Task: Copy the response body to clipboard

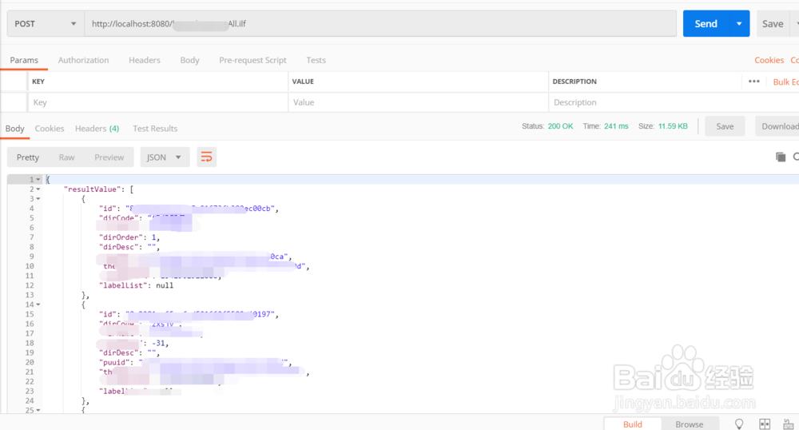Action: click(781, 157)
